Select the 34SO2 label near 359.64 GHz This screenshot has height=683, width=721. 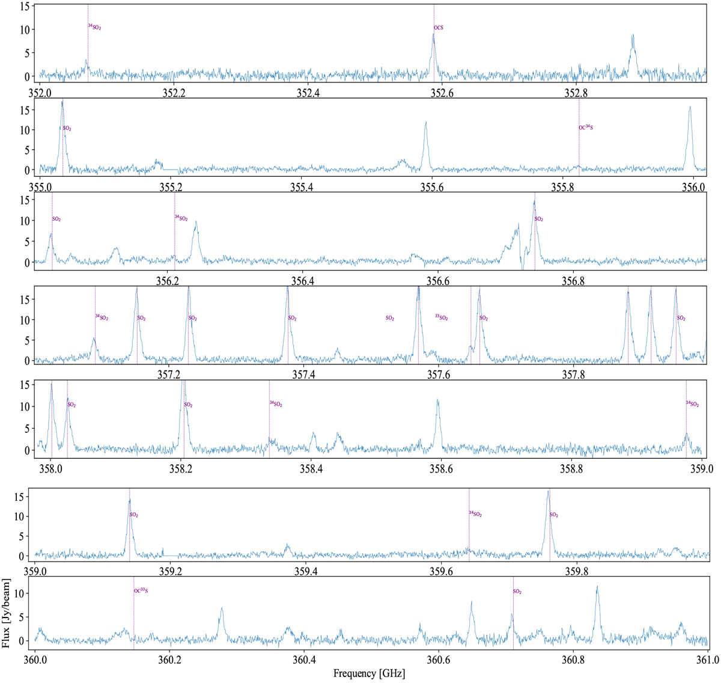tap(475, 514)
